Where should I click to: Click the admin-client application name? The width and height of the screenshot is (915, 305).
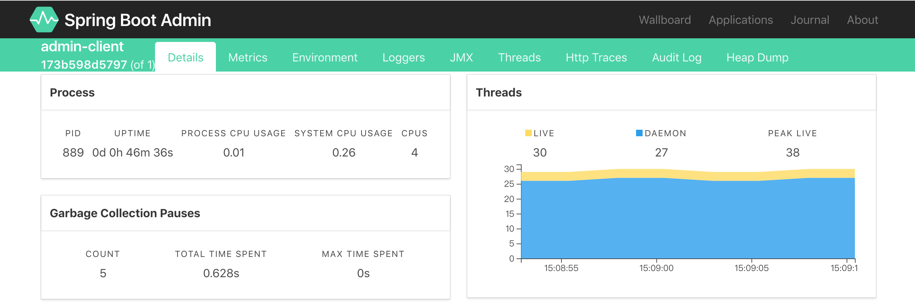pyautogui.click(x=82, y=46)
